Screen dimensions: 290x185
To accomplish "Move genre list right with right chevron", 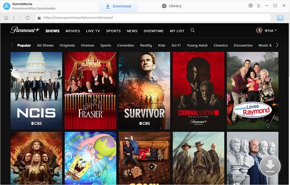I will click(277, 45).
